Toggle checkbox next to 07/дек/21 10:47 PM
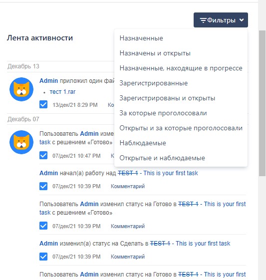This screenshot has width=266, height=280. pyautogui.click(x=43, y=155)
